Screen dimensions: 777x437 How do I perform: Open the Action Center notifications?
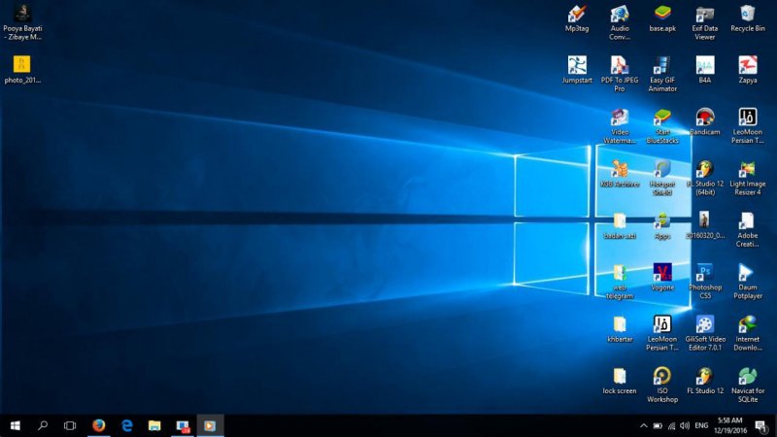(x=759, y=425)
